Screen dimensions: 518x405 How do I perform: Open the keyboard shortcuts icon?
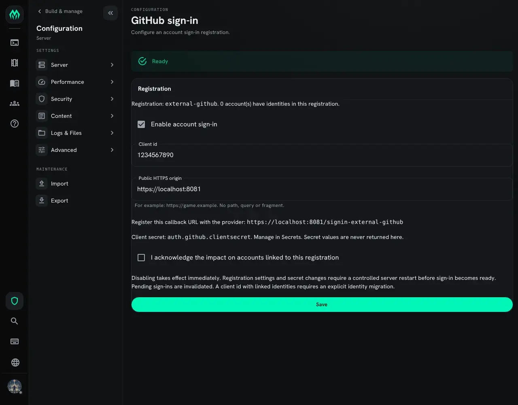click(15, 341)
